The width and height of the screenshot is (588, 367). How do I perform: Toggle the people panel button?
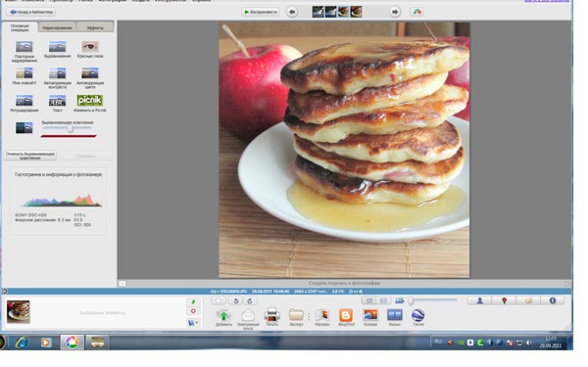coord(479,300)
